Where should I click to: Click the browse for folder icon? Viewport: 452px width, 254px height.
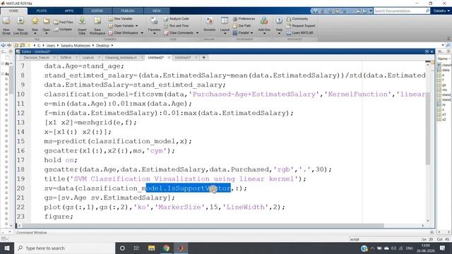click(x=22, y=45)
